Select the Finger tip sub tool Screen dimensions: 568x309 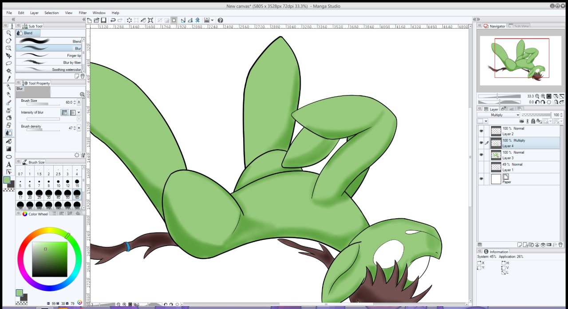click(49, 55)
